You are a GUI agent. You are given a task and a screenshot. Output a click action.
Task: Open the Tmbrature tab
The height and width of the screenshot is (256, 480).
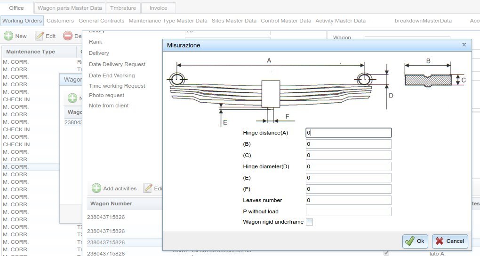pyautogui.click(x=123, y=8)
